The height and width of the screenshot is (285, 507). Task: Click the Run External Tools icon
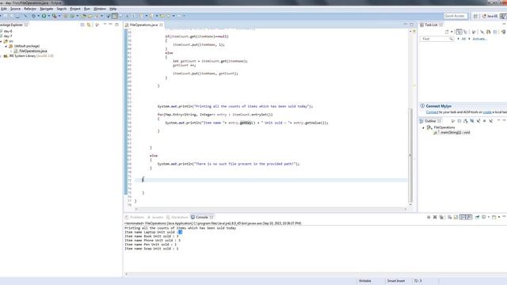coord(55,16)
